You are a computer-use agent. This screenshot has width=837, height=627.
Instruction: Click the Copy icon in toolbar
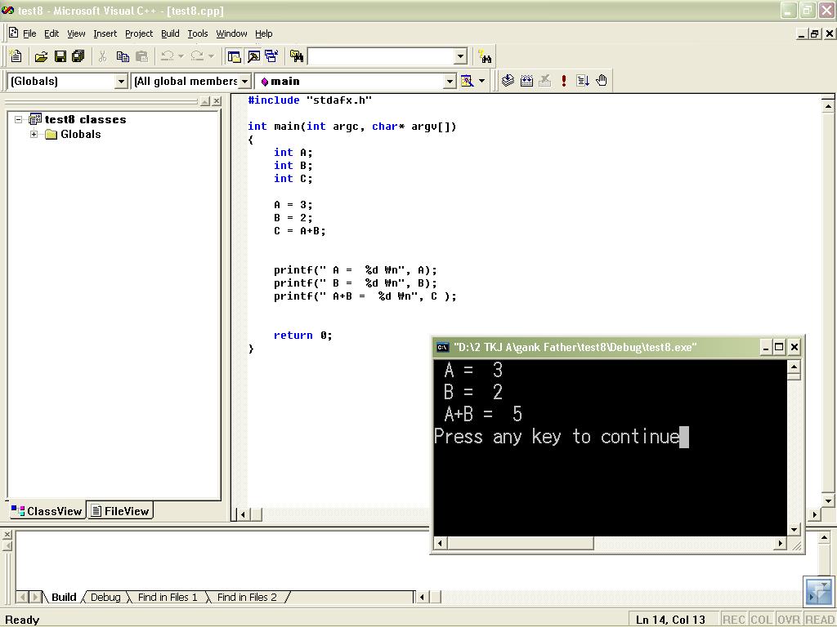point(123,56)
